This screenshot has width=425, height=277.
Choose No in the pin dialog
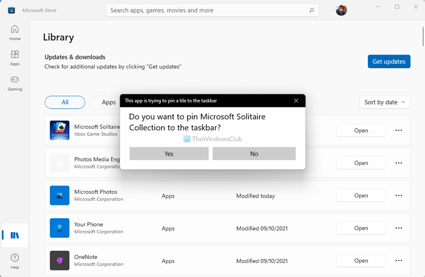[254, 154]
